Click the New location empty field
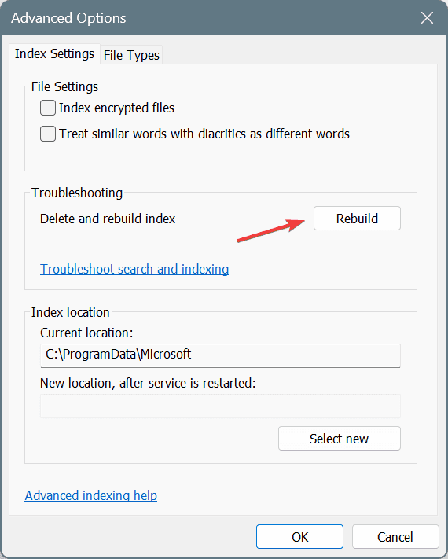This screenshot has width=448, height=559. pos(220,406)
